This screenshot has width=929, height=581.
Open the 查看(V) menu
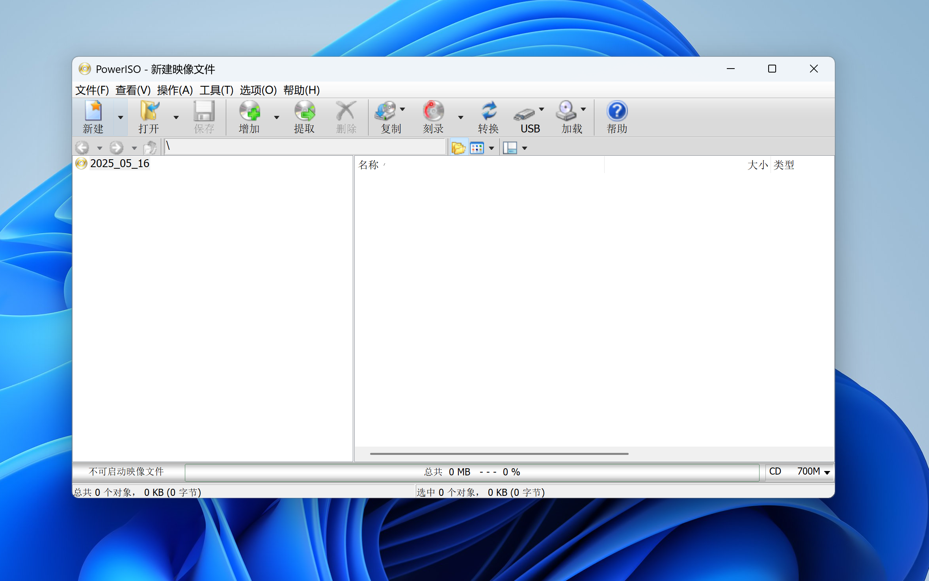(133, 90)
